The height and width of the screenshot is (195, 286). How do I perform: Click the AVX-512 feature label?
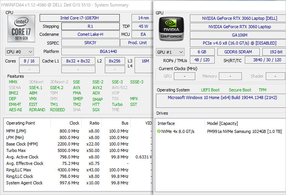(x=120, y=88)
